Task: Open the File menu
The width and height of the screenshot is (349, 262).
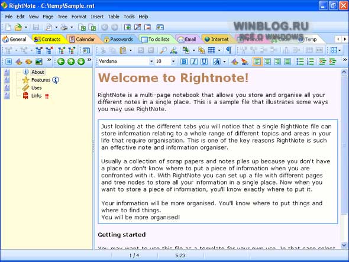Action: [x=9, y=17]
